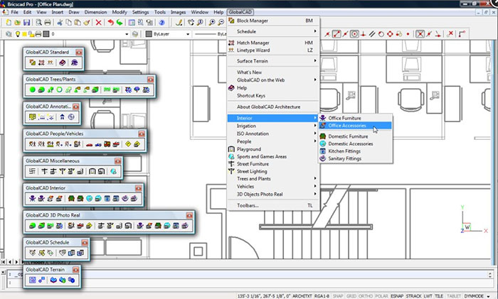Image resolution: width=498 pixels, height=299 pixels.
Task: Click the green Redo arrow icon
Action: point(120,23)
